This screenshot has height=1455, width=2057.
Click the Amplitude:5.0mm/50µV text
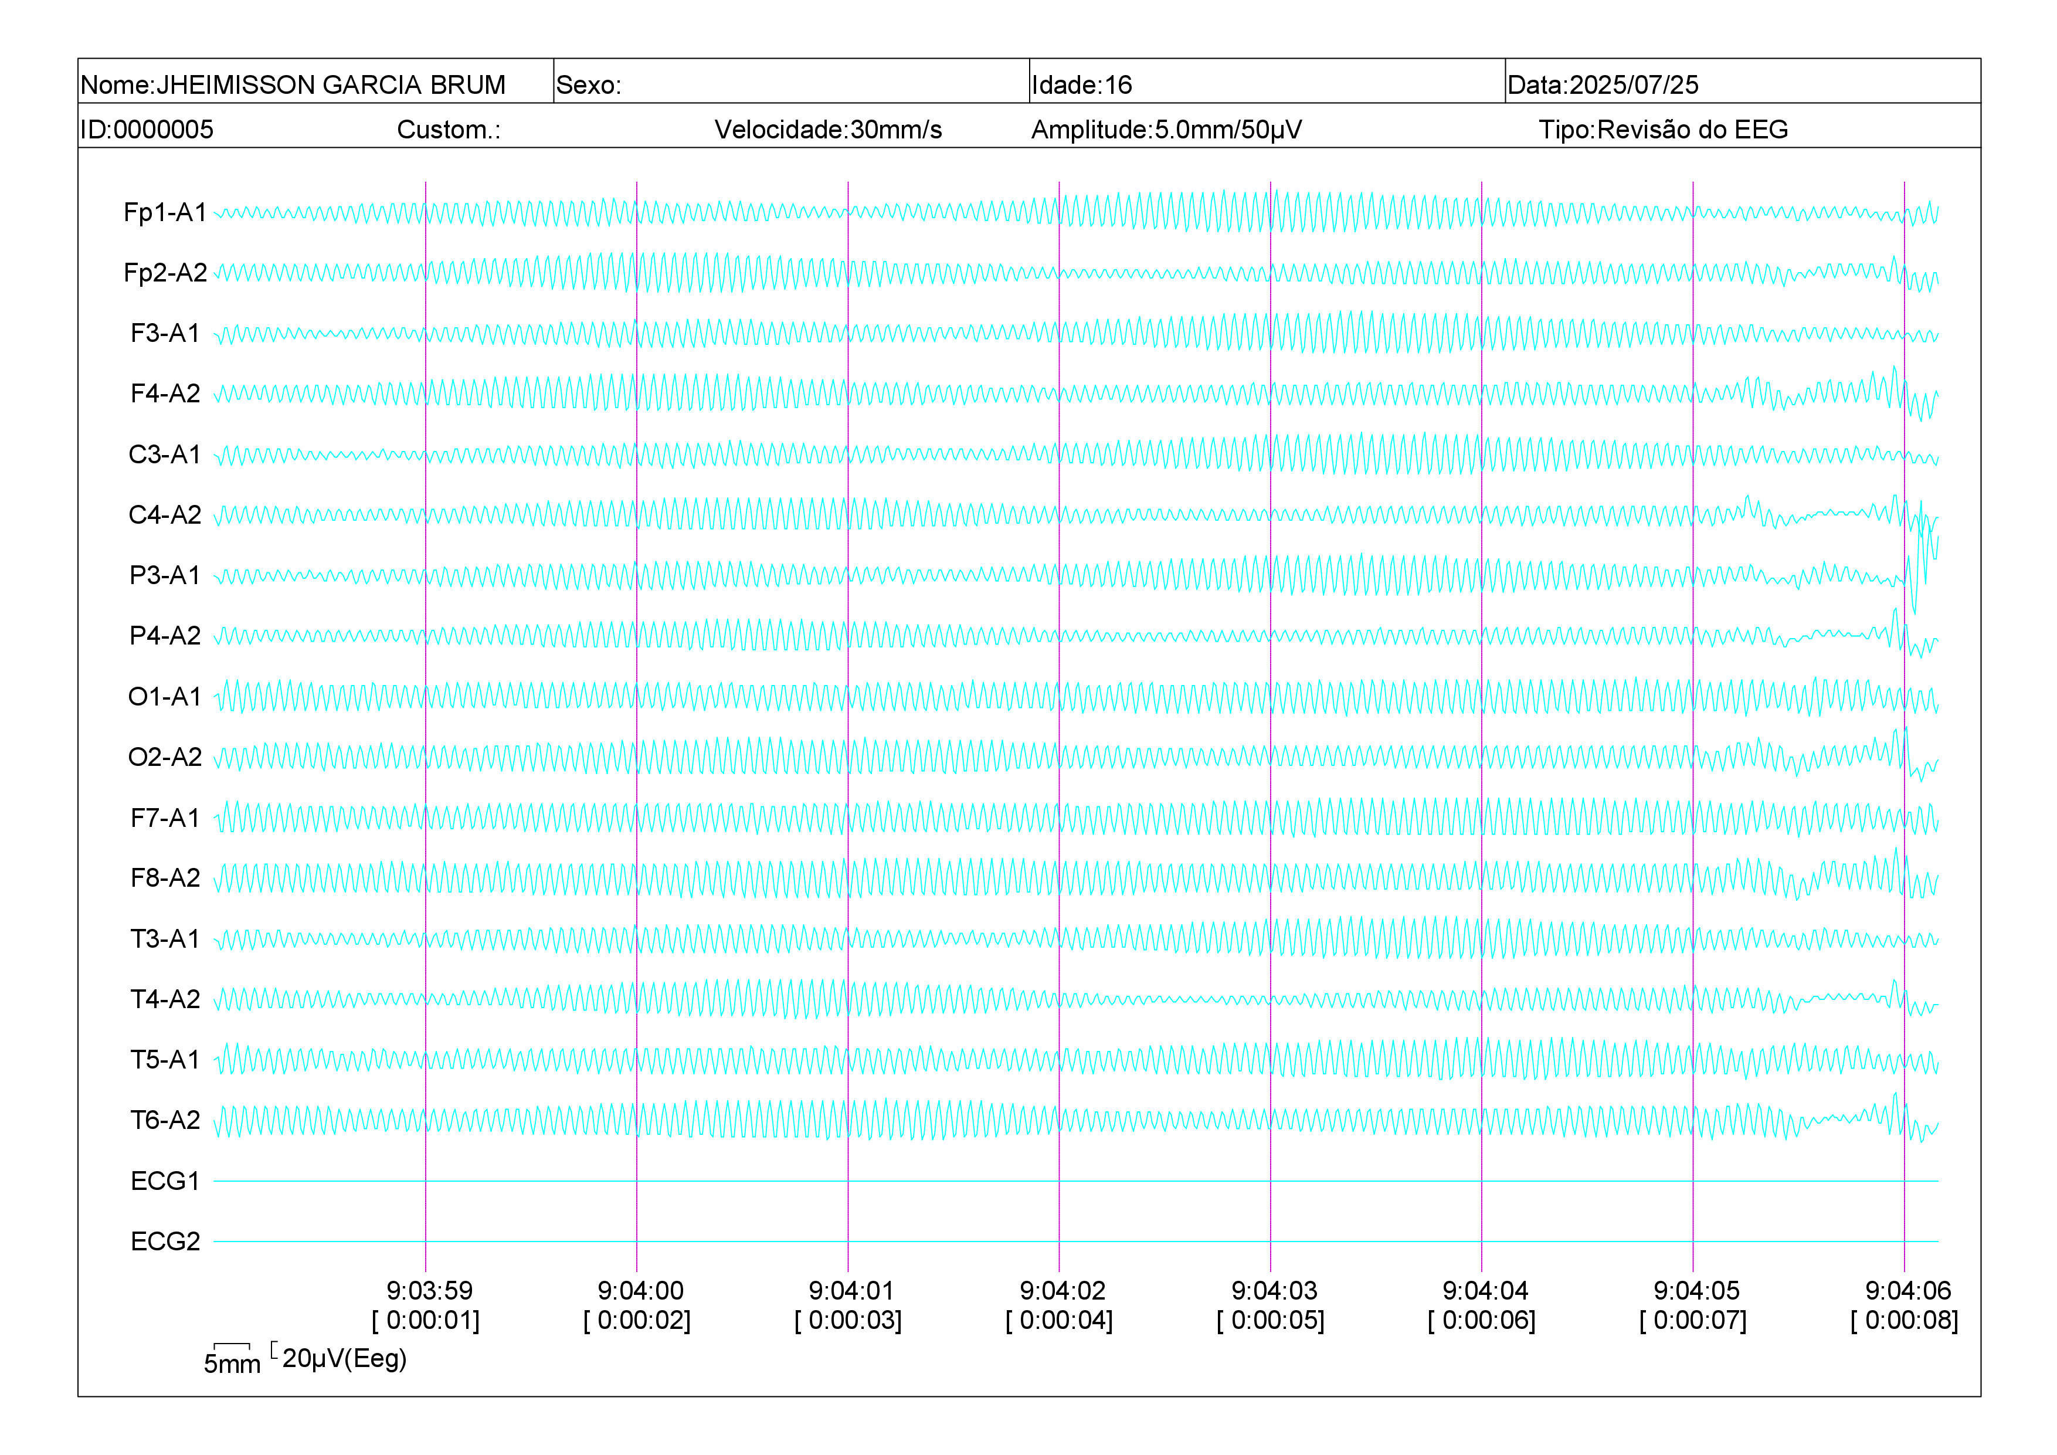[x=1166, y=130]
